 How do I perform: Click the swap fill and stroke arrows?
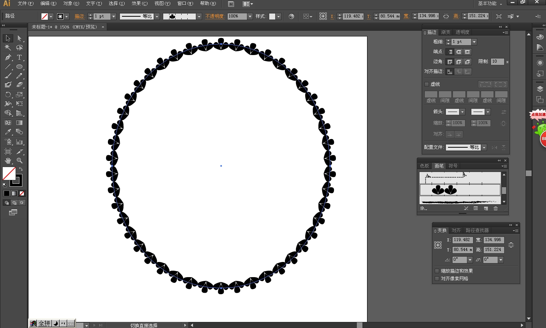coord(21,169)
